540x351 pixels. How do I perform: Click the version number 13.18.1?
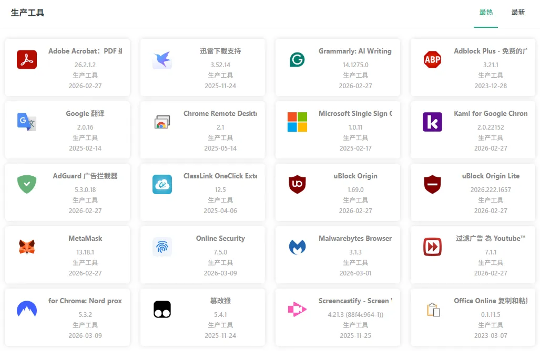pos(85,252)
